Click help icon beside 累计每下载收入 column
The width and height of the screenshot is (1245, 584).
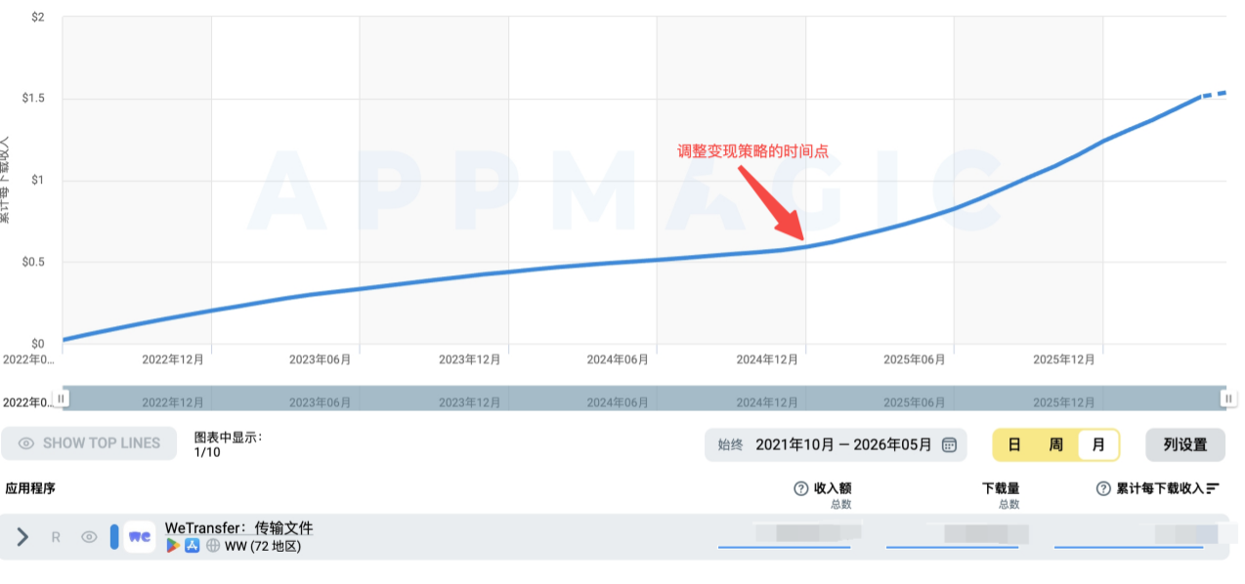[1103, 488]
